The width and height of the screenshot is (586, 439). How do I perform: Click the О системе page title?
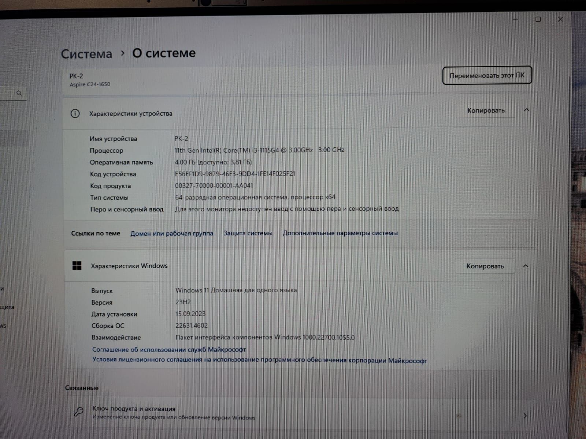pyautogui.click(x=164, y=53)
